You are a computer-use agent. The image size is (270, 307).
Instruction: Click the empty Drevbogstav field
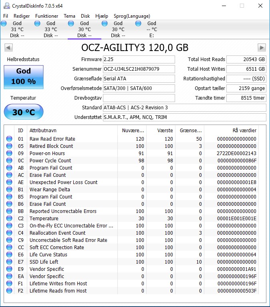[x=139, y=98]
